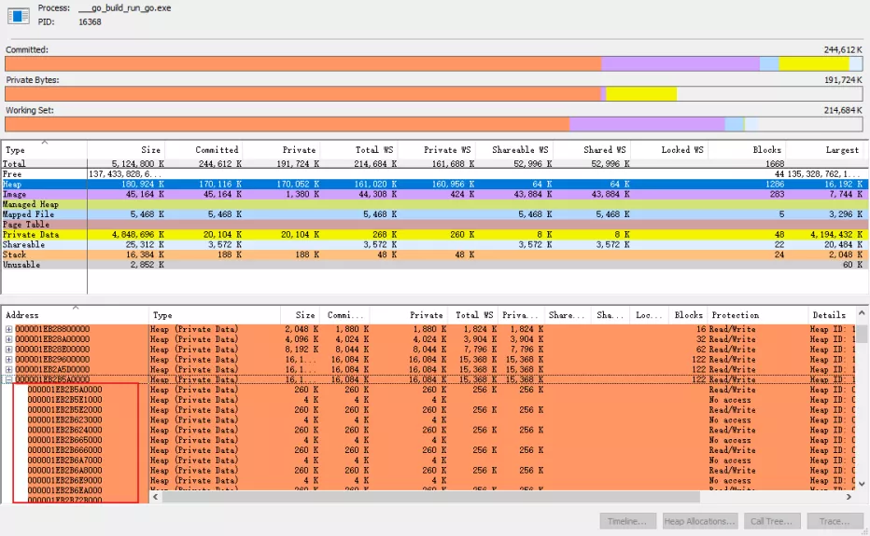Select the Shareable row in summary

click(x=434, y=244)
